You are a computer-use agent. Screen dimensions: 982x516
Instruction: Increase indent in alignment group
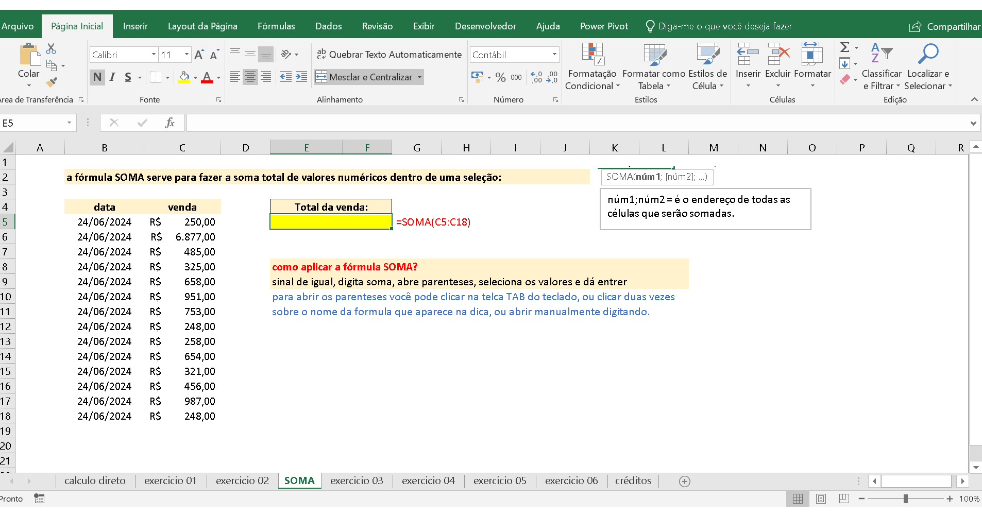301,77
